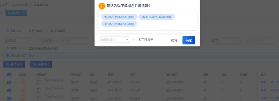This screenshot has height=101, width=279.
Task: Switch to the 被拆分单据 tab
Action: tap(58, 31)
